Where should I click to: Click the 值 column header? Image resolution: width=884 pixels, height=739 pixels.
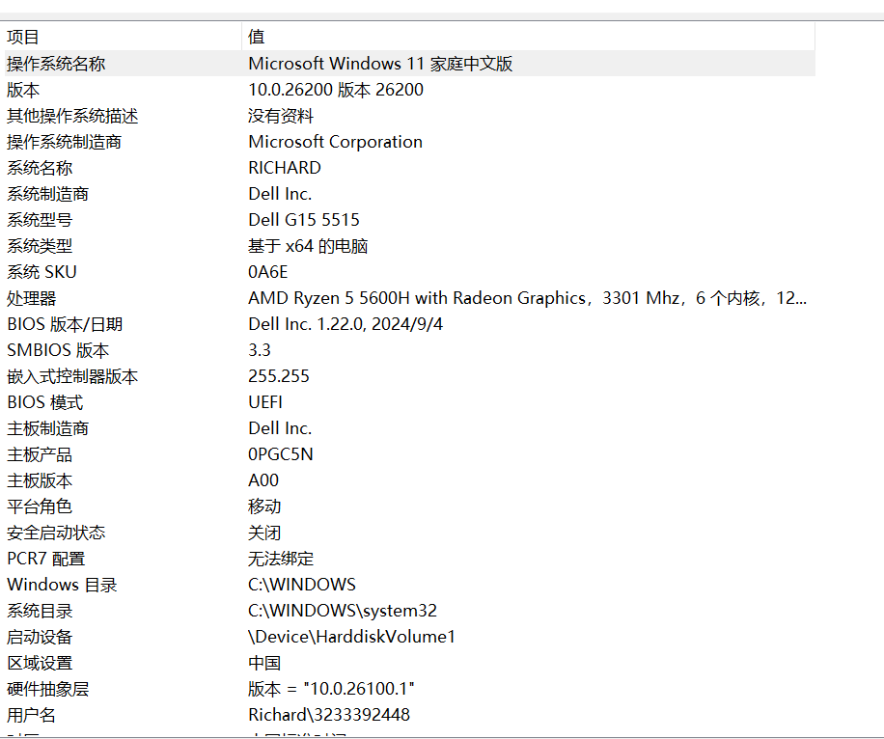[x=528, y=37]
